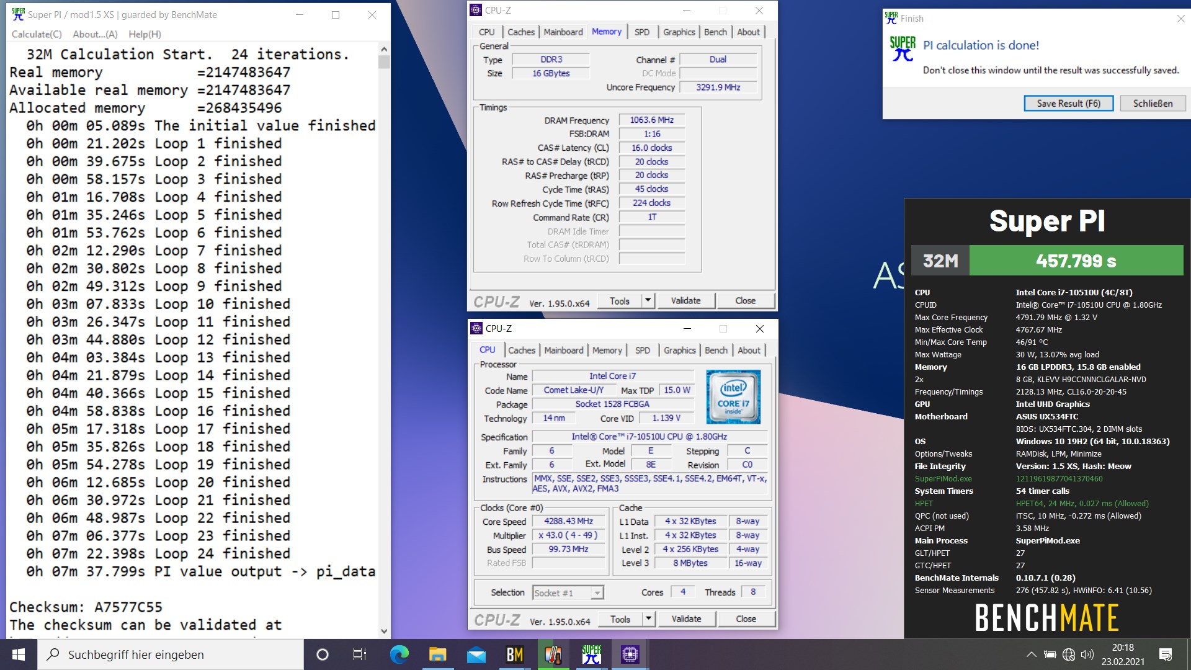Launch Microsoft Edge from taskbar
The width and height of the screenshot is (1191, 670).
coord(399,654)
